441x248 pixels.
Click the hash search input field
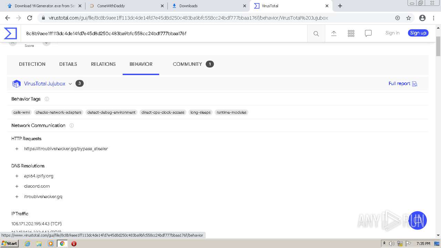pos(164,33)
